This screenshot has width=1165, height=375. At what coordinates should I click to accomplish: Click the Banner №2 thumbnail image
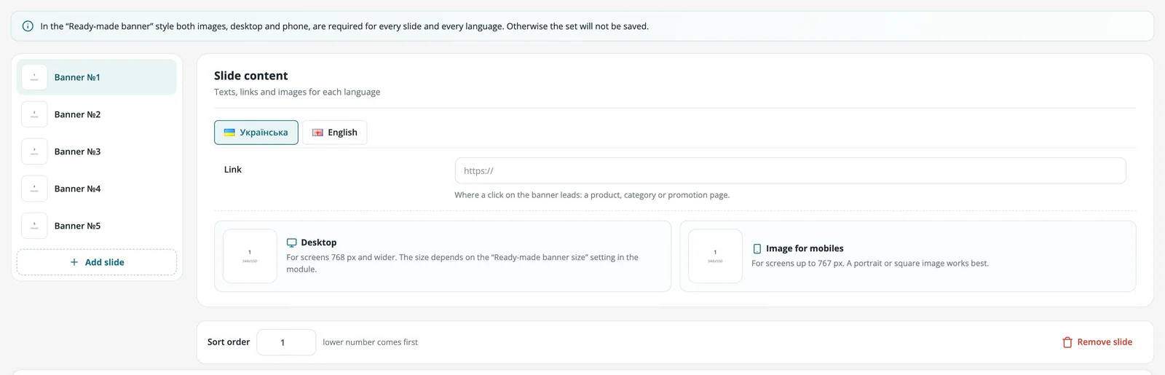pyautogui.click(x=34, y=114)
